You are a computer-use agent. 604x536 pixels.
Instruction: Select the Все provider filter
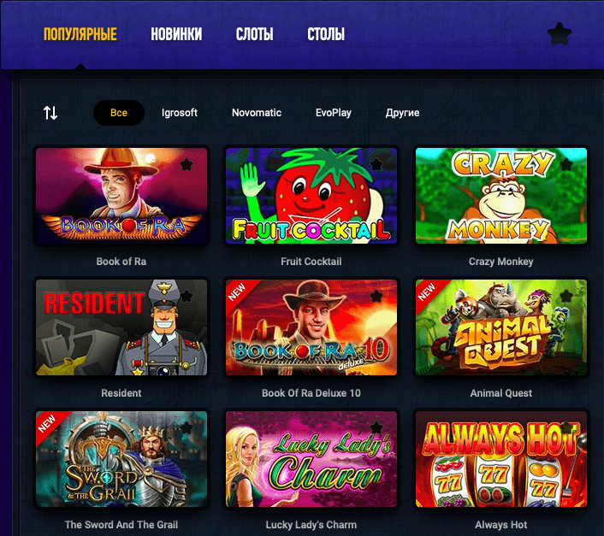(119, 113)
